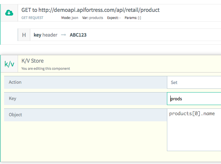The image size is (221, 164).
Task: Click the arrow between key header and ABC123
Action: (64, 35)
